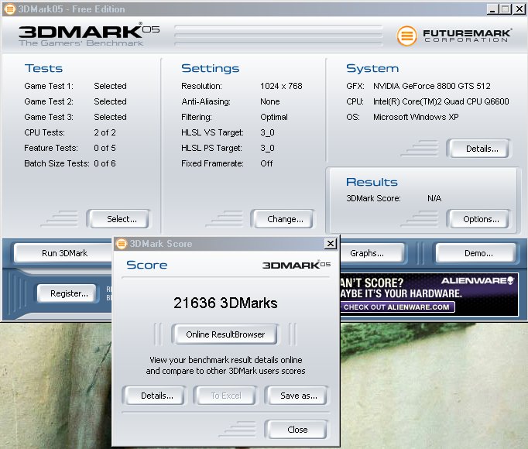Open system Details button in System panel
The height and width of the screenshot is (449, 528).
479,149
